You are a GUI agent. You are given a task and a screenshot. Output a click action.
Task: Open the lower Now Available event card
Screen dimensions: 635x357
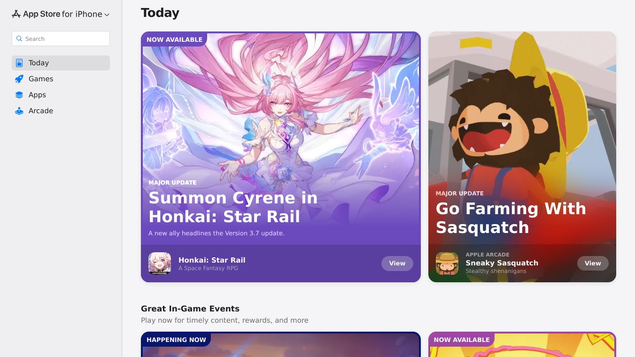pyautogui.click(x=522, y=344)
